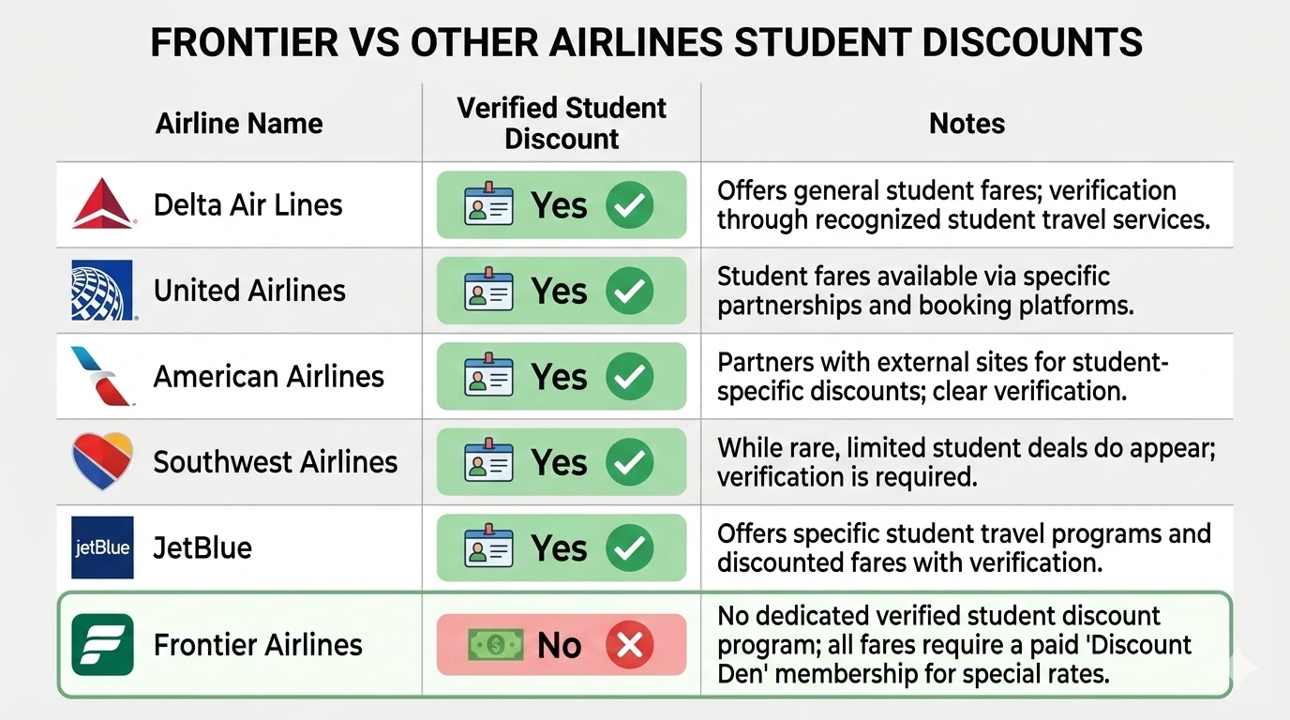Click the green dollar bill icon
Viewport: 1290px width, 720px height.
click(x=494, y=645)
